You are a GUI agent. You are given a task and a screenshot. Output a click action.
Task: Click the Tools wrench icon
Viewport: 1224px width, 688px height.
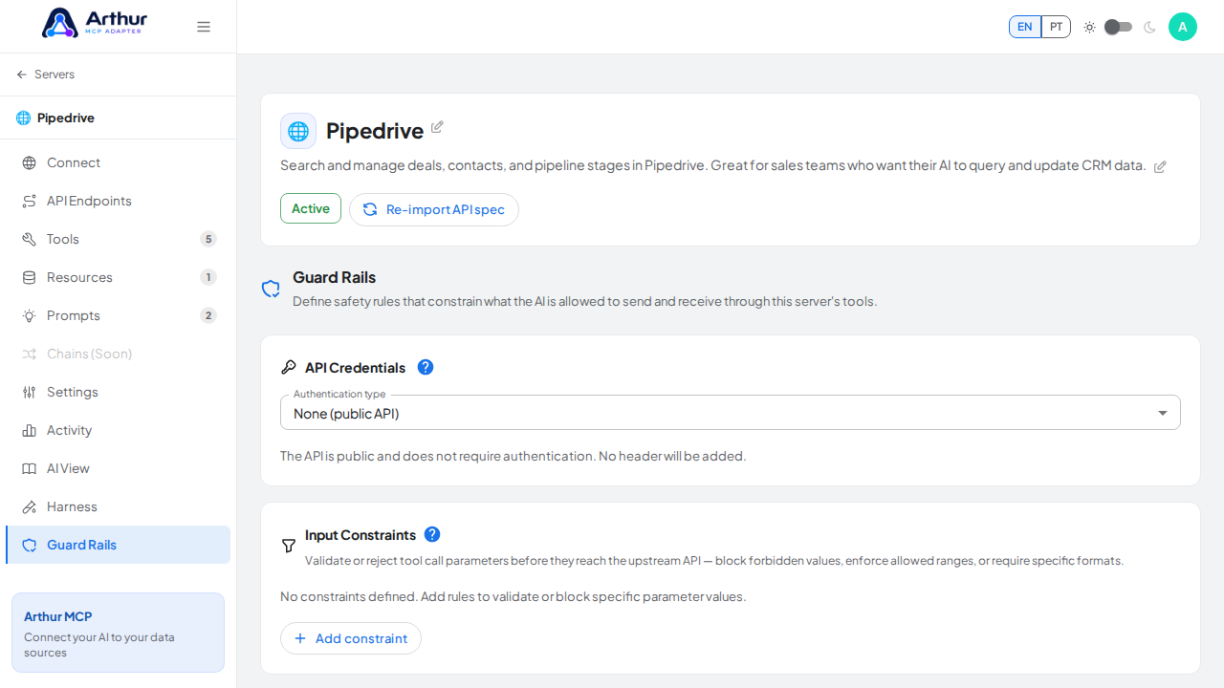pyautogui.click(x=30, y=240)
